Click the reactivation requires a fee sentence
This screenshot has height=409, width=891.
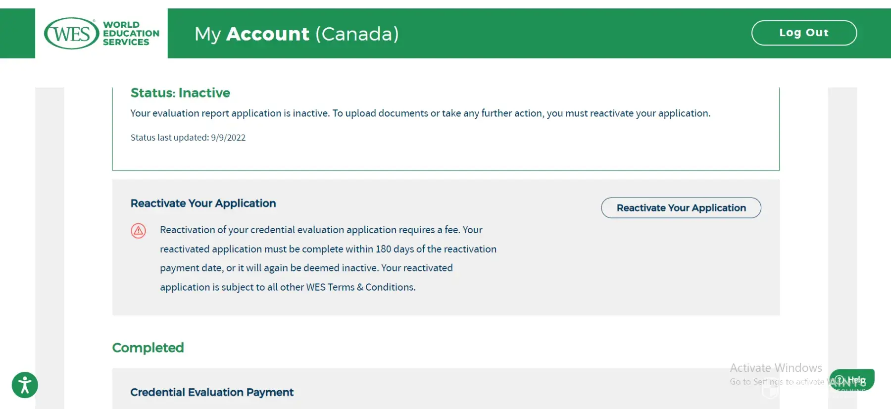321,230
